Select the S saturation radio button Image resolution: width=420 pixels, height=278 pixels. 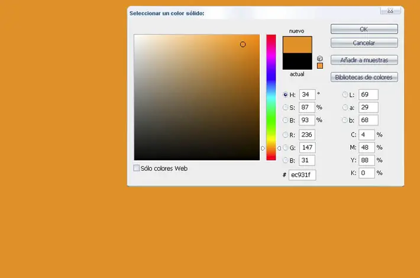point(285,108)
